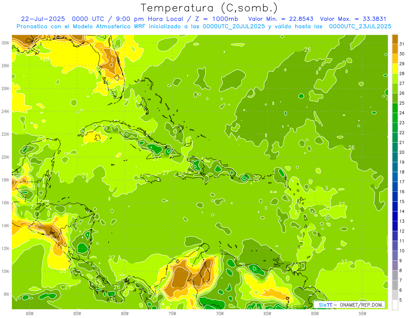Viewport: 411px width, 318px height.
Task: Click the '12N' latitude axis label
Action: click(5, 248)
